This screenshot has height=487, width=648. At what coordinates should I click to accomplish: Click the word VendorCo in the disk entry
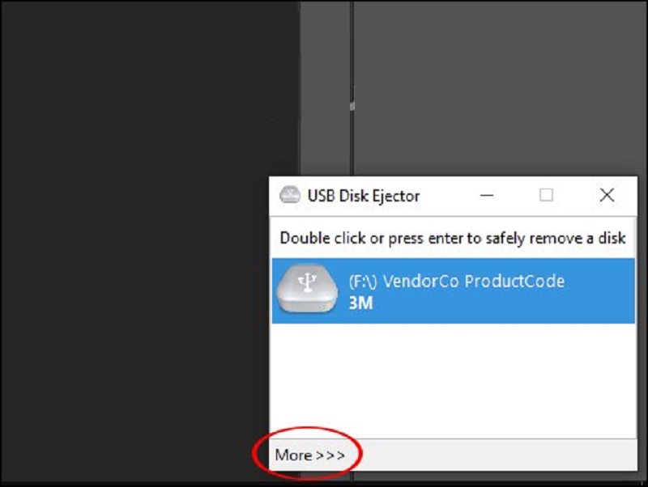point(421,282)
